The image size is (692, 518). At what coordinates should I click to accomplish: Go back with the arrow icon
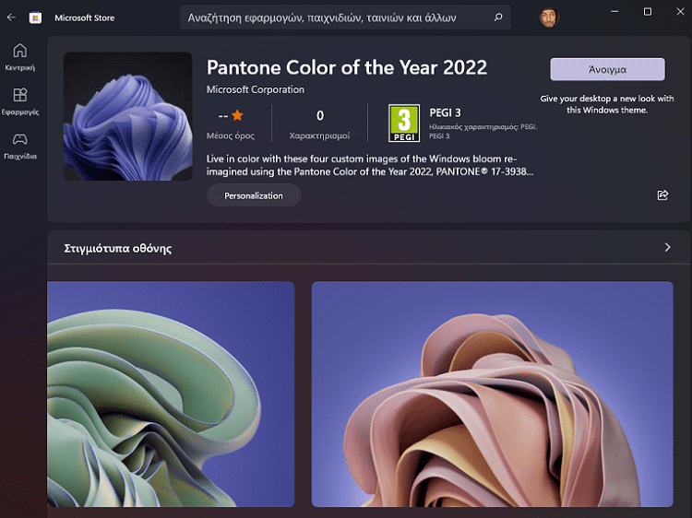(11, 18)
